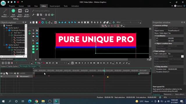This screenshot has width=186, height=104.
Task: Switch to the Scene 0 timeline tab
Action: [4, 66]
